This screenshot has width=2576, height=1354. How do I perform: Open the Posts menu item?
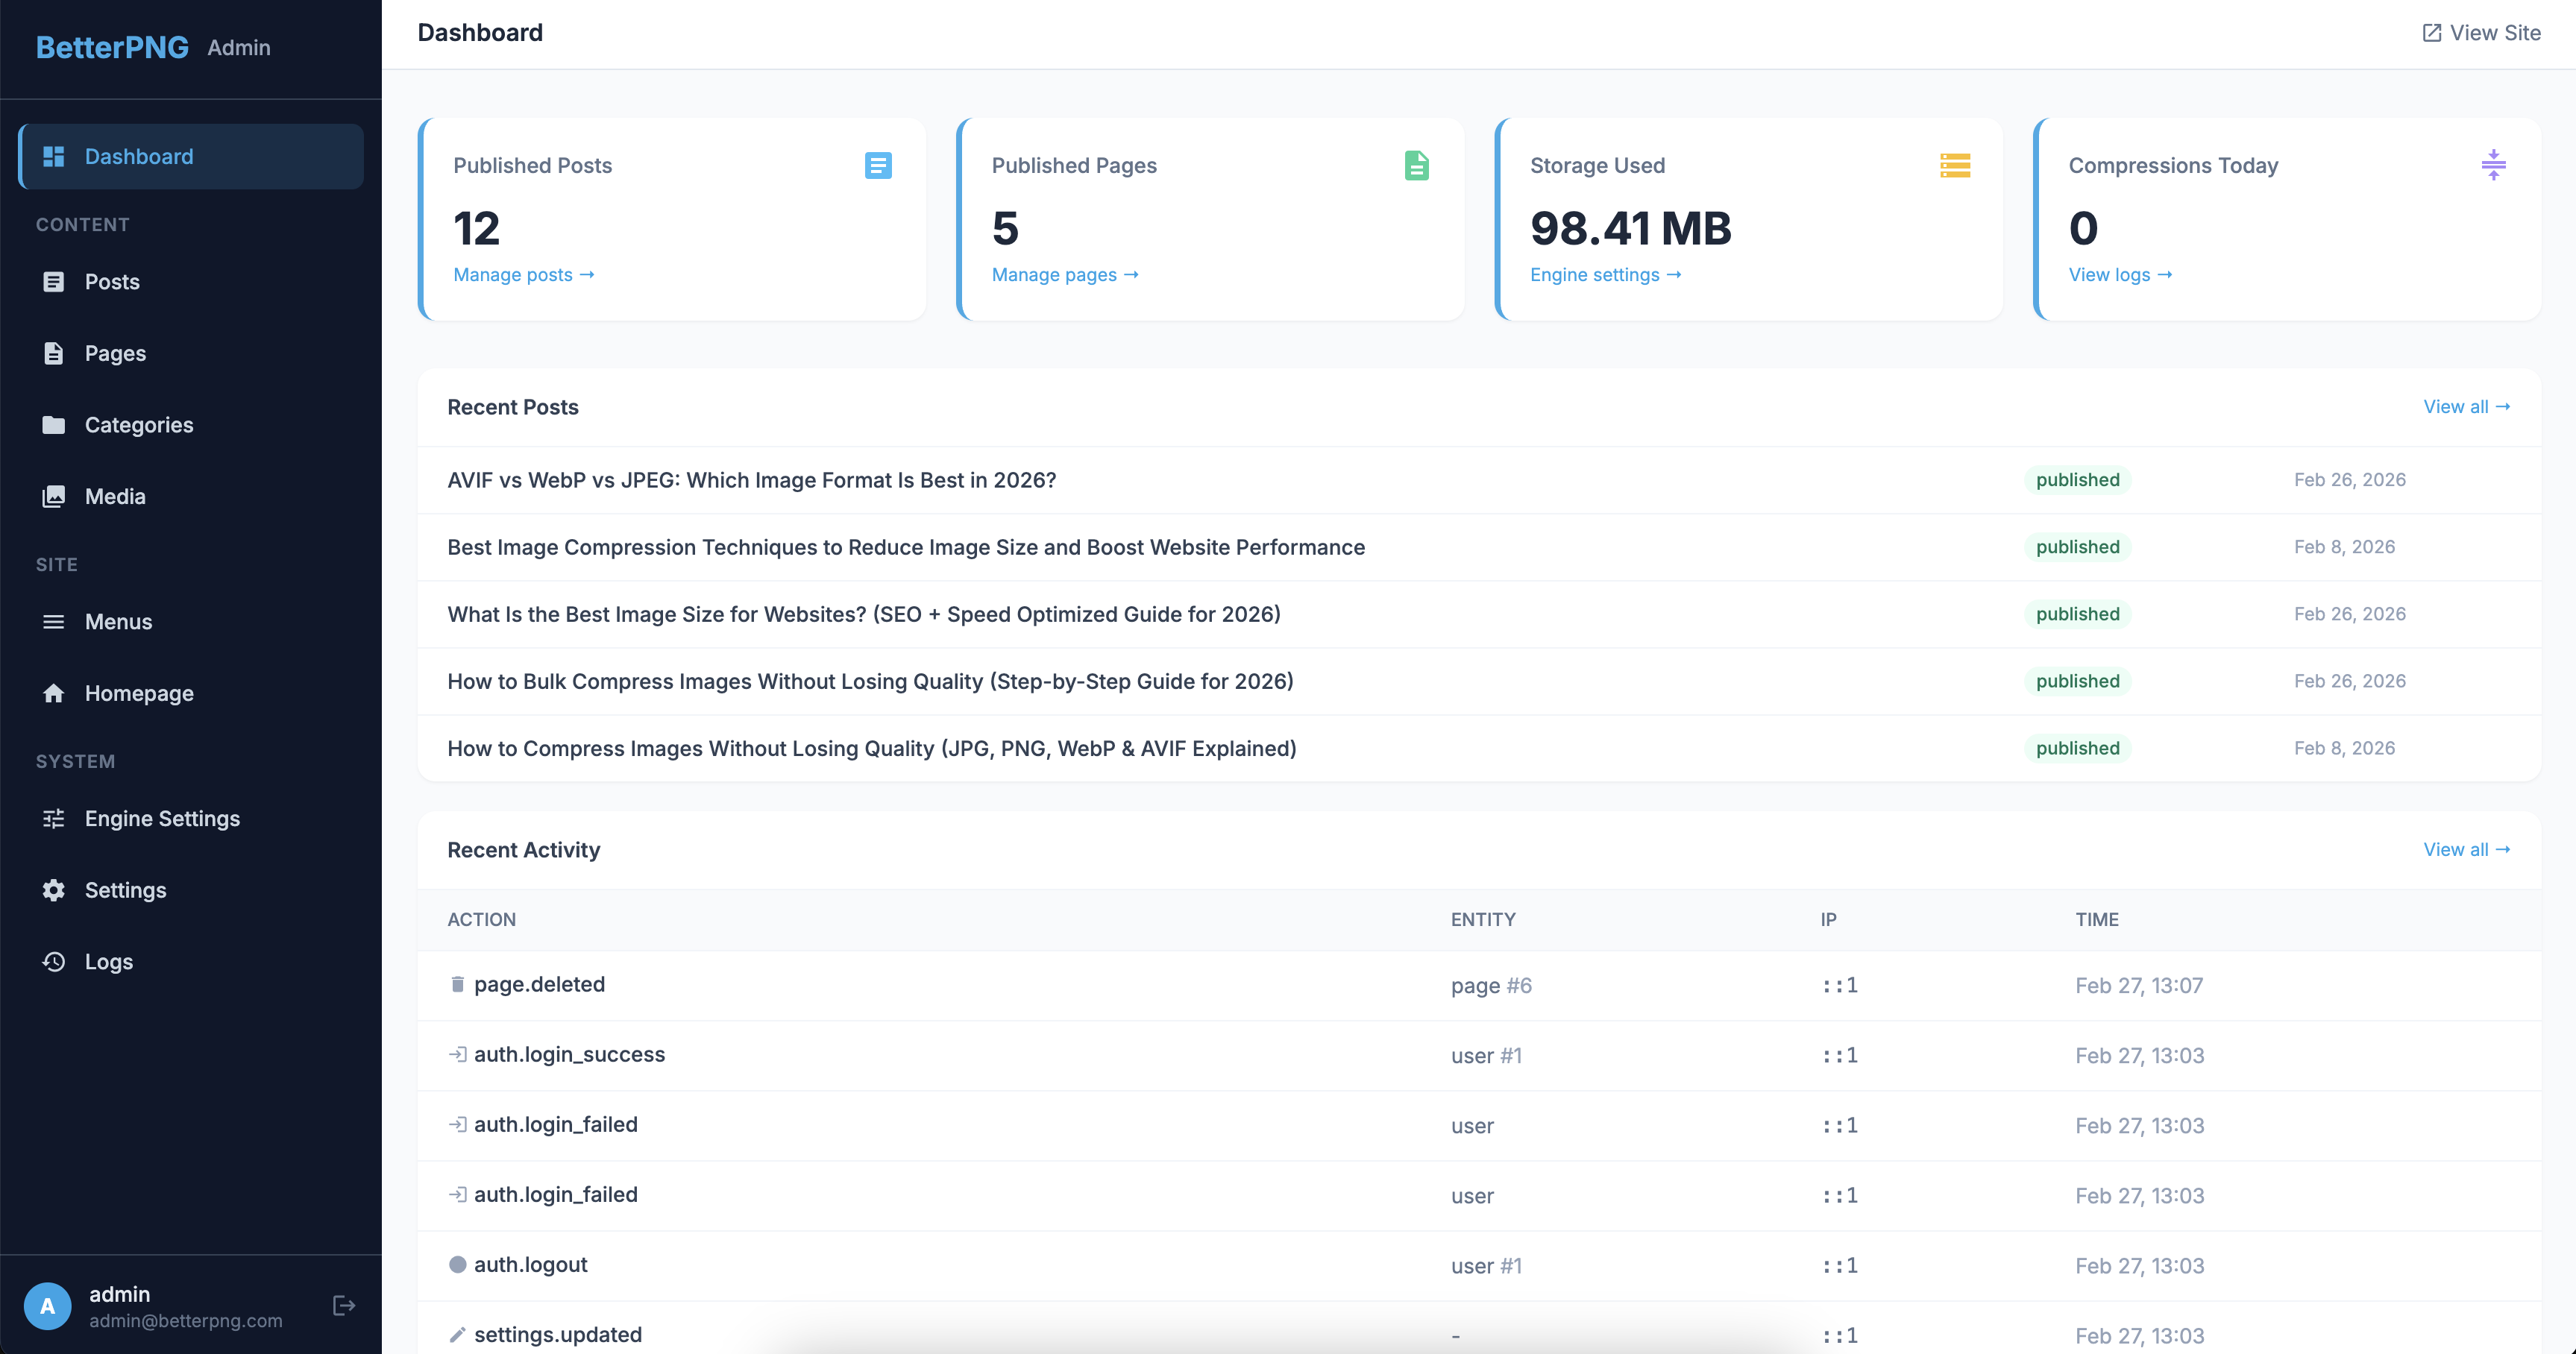tap(112, 282)
